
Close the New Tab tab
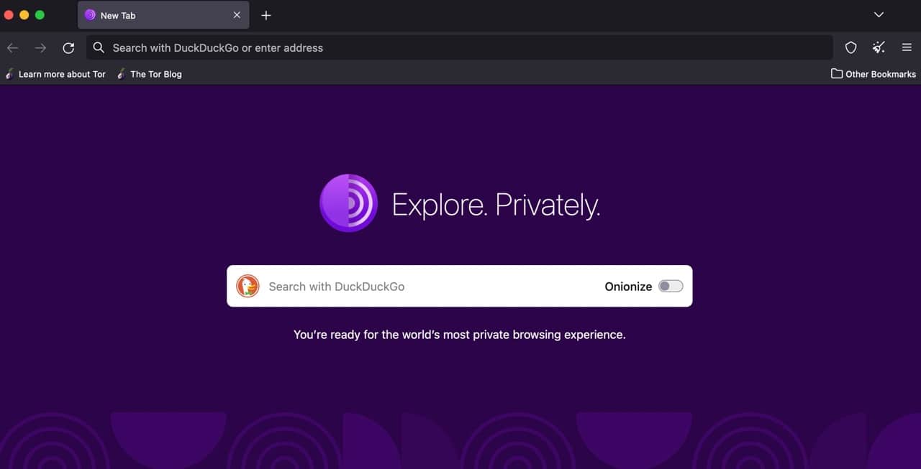[x=237, y=15]
